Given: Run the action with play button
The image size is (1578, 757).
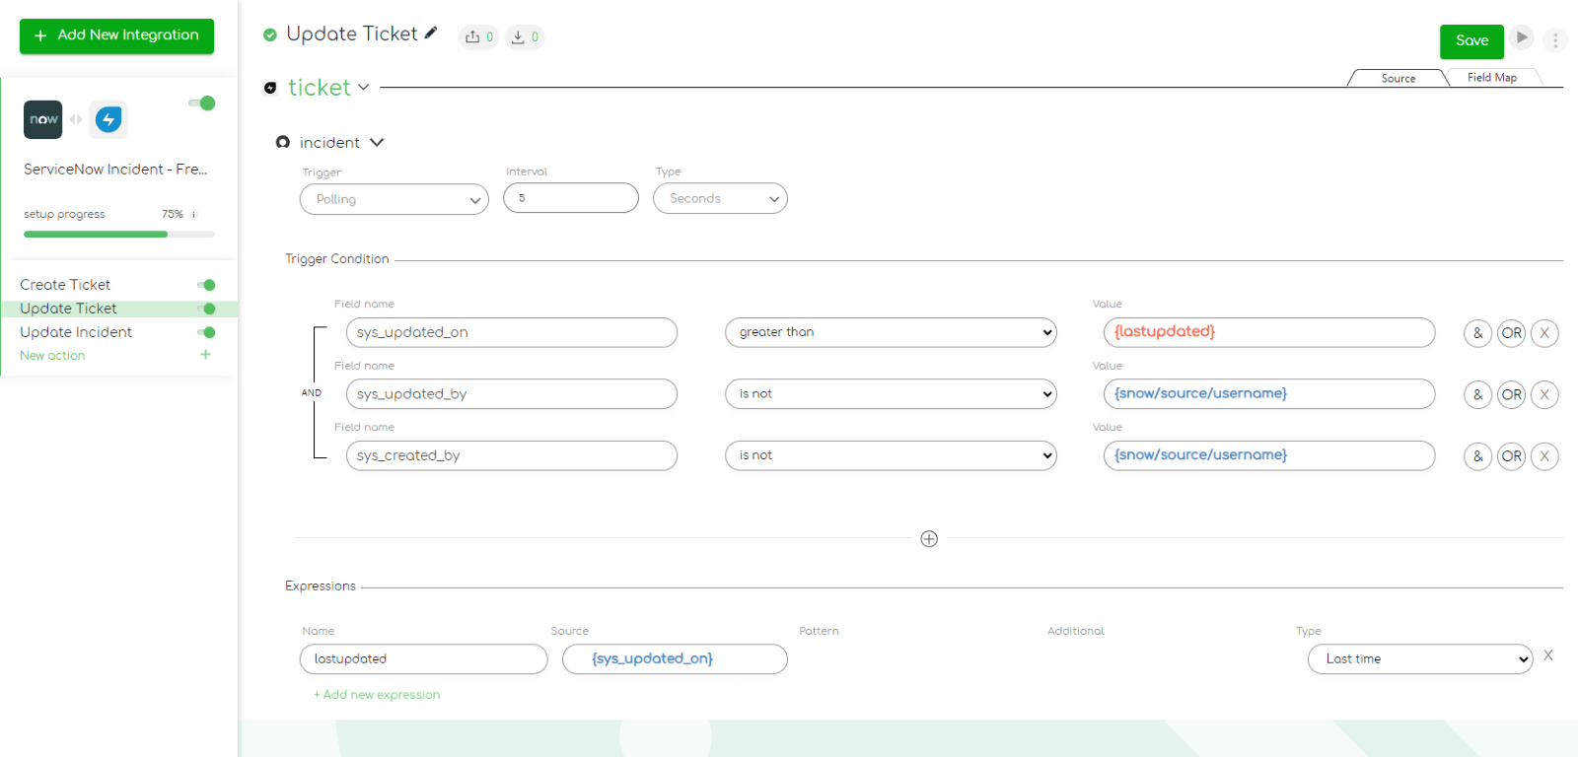Looking at the screenshot, I should (x=1522, y=37).
